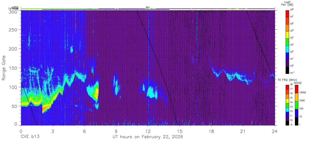Screen dimensions: 309x142
Task: Click the blue band of the NOISE colorbar
Action: point(297,113)
